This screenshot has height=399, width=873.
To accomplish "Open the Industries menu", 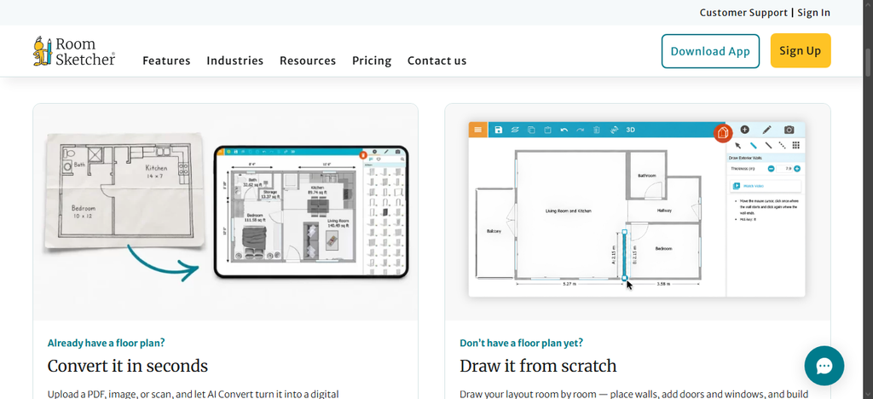I will [x=235, y=61].
